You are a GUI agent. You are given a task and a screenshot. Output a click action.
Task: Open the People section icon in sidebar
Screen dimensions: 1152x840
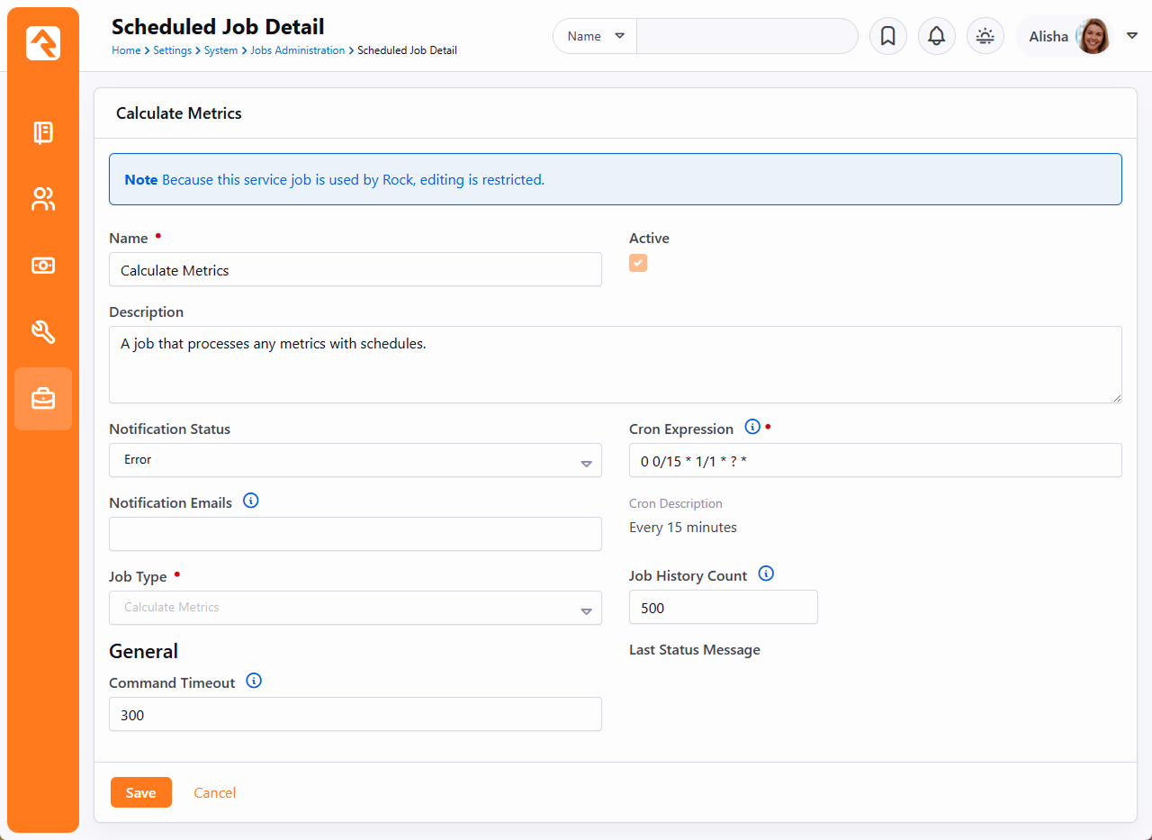[x=43, y=199]
